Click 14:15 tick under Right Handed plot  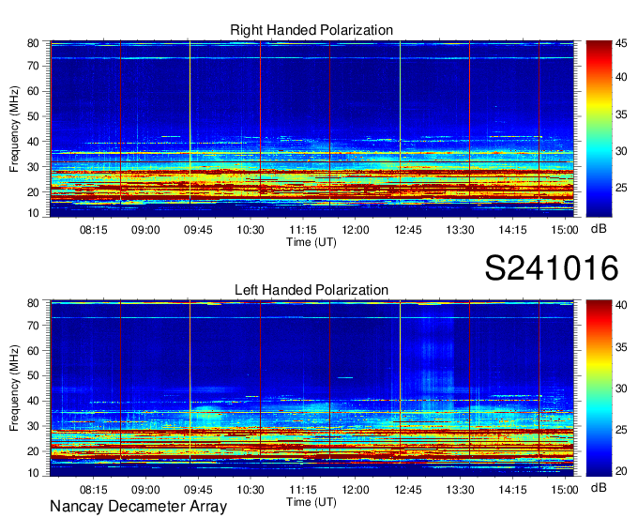tap(512, 230)
